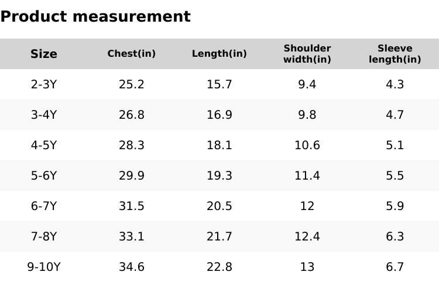Image resolution: width=439 pixels, height=282 pixels.
Task: Click the 3-4Y size cell
Action: [x=44, y=115]
